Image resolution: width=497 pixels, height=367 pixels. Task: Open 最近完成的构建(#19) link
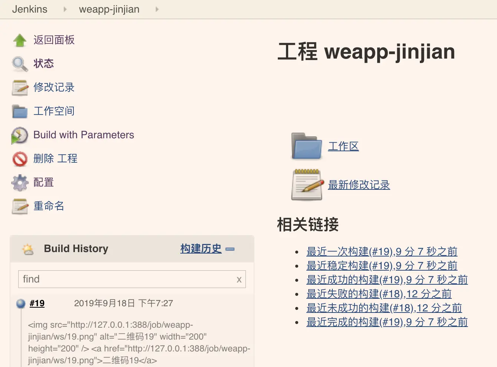(387, 322)
